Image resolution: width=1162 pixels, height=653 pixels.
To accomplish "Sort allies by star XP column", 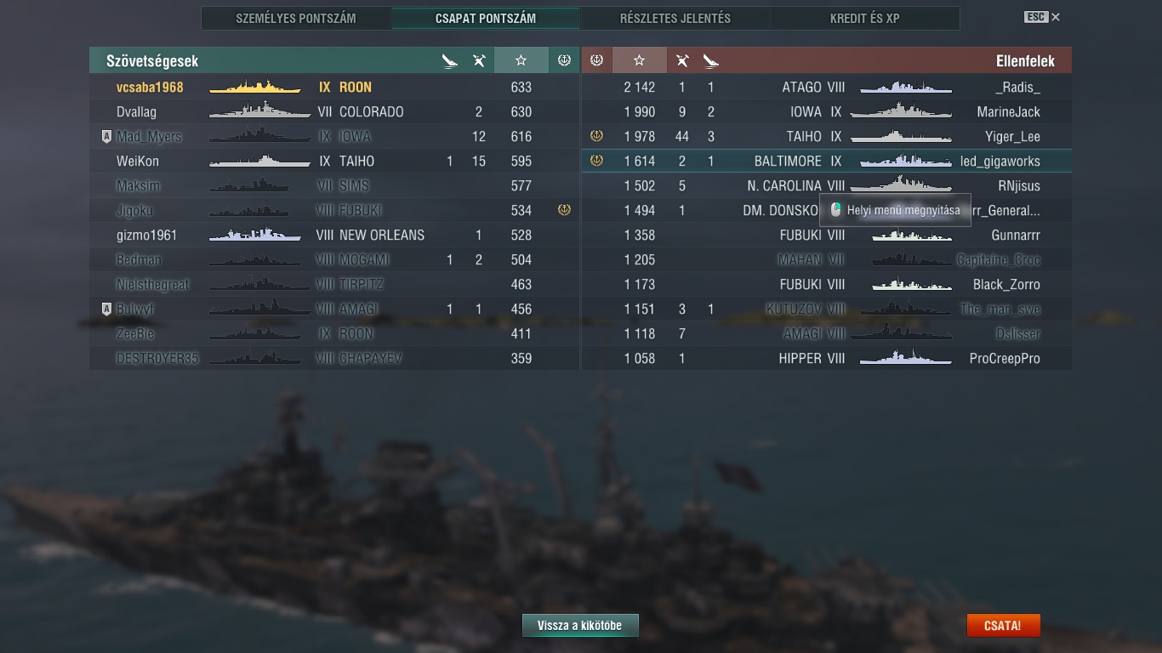I will [521, 60].
